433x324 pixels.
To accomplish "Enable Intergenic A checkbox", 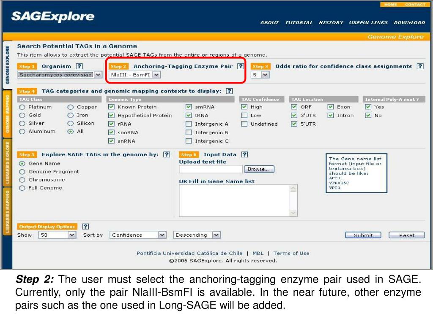I will tap(189, 124).
